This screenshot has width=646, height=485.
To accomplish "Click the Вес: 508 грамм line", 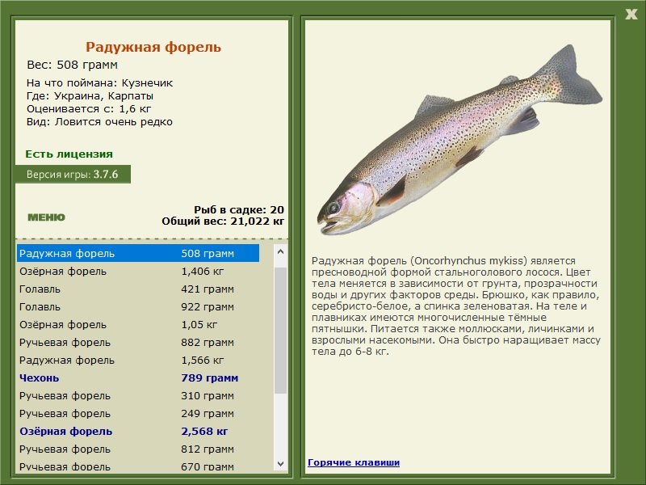I will 72,65.
